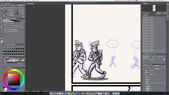
Task: Select transparent color below toolbar color swatches
Action: (1, 42)
